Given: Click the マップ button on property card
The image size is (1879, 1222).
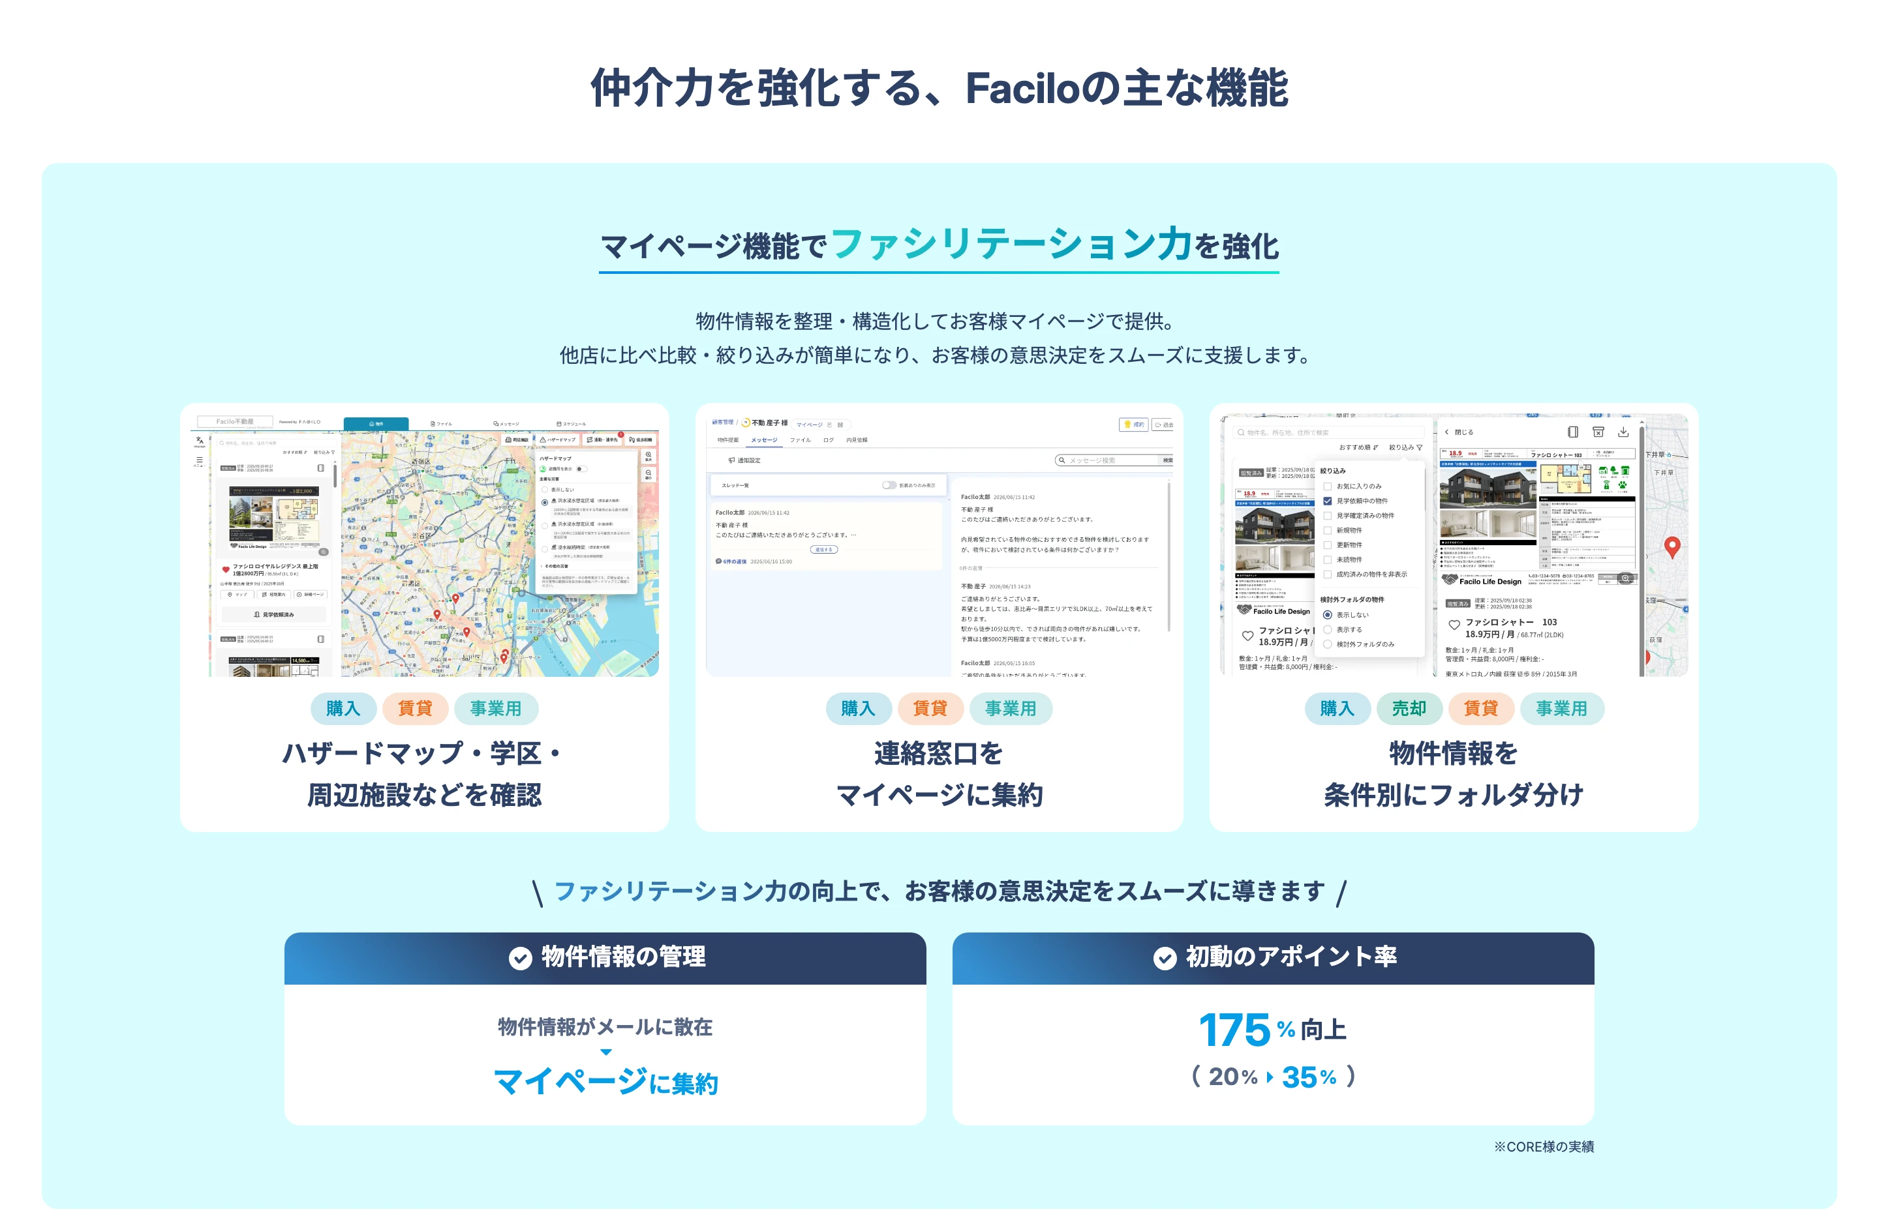Looking at the screenshot, I should 237,595.
